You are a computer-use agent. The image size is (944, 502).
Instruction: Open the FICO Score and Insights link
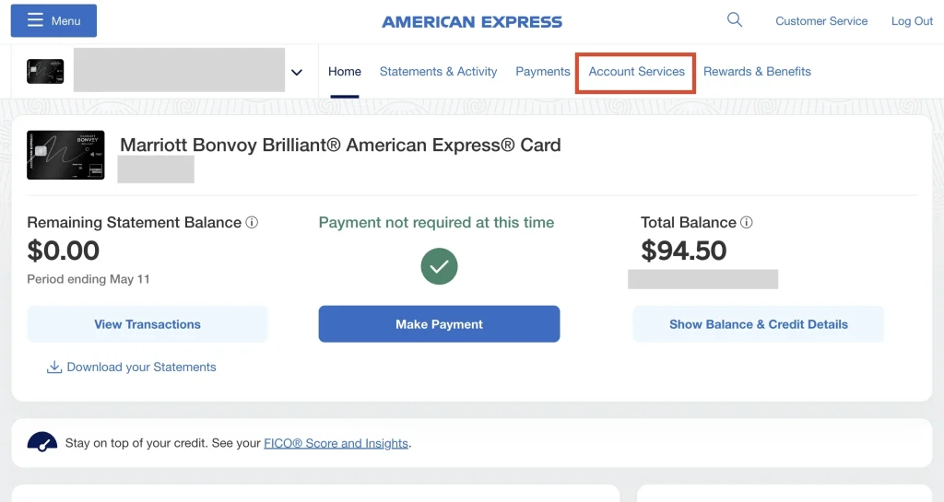click(x=336, y=443)
